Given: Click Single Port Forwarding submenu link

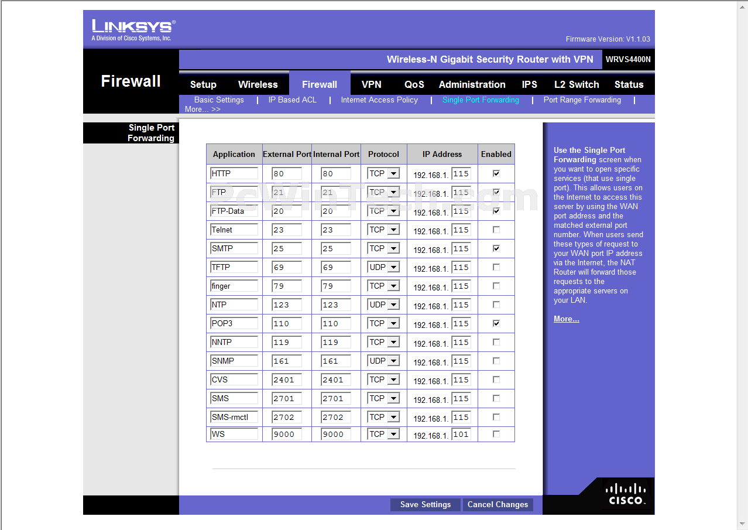Looking at the screenshot, I should point(481,100).
